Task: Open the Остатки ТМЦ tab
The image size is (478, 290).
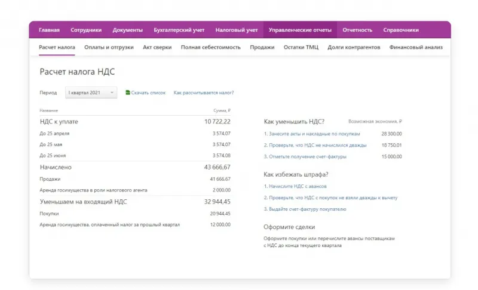Action: click(301, 47)
